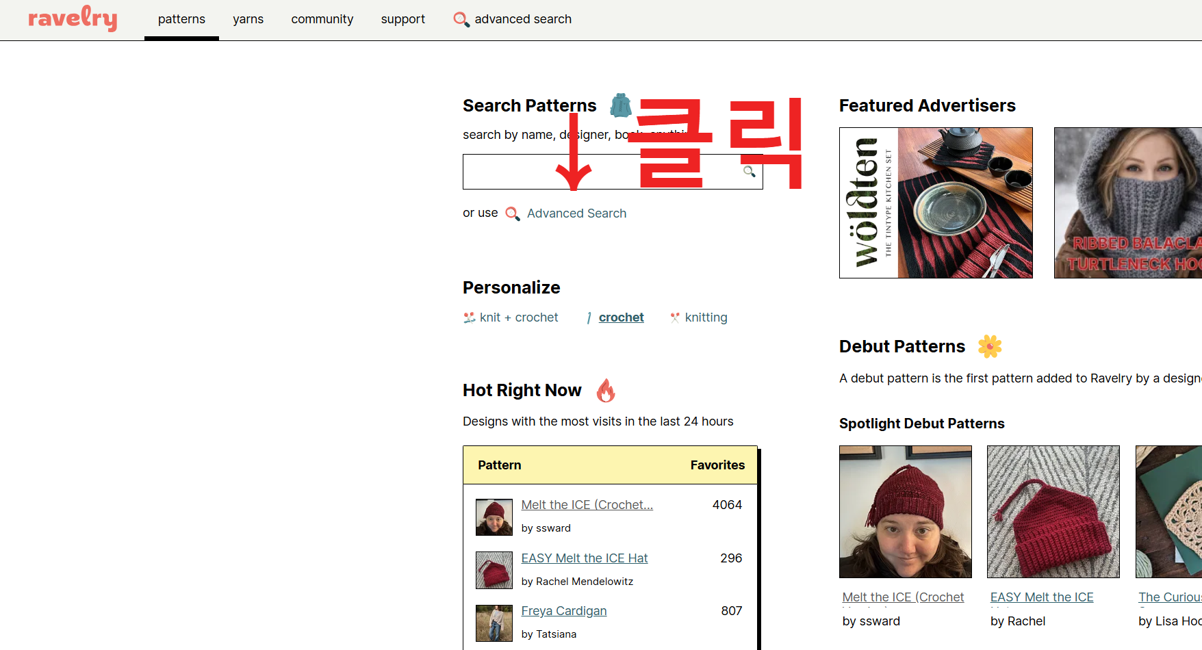The height and width of the screenshot is (650, 1202).
Task: Click the magnifier icon next to Advanced Search link
Action: click(x=513, y=213)
